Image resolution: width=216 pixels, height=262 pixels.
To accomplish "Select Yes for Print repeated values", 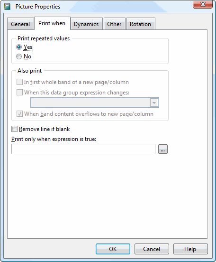I will 19,47.
